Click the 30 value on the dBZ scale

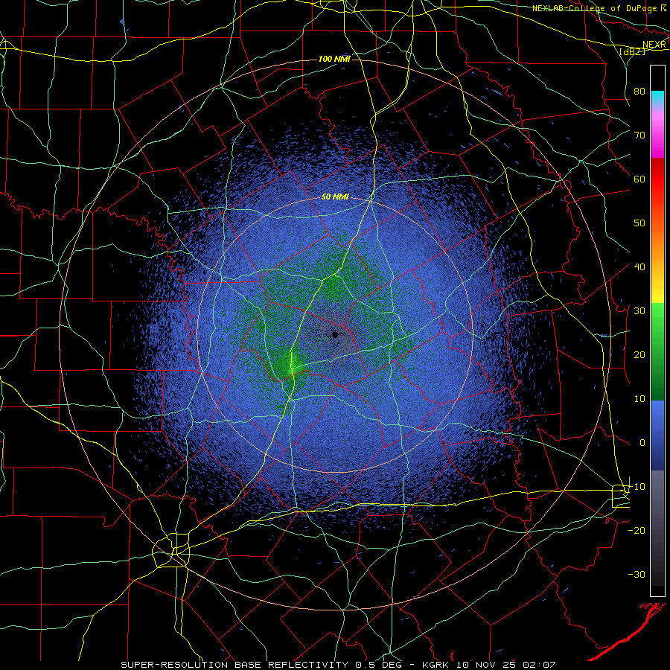click(x=639, y=311)
